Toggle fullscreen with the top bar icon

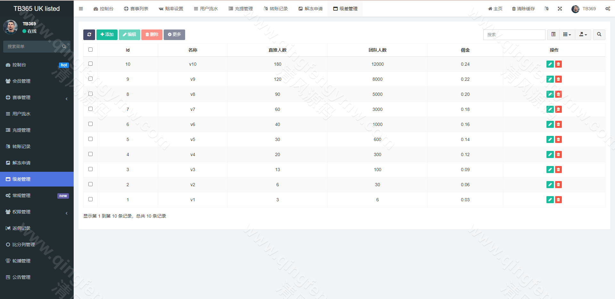560,9
